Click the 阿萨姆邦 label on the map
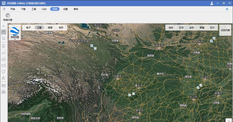 26,114
